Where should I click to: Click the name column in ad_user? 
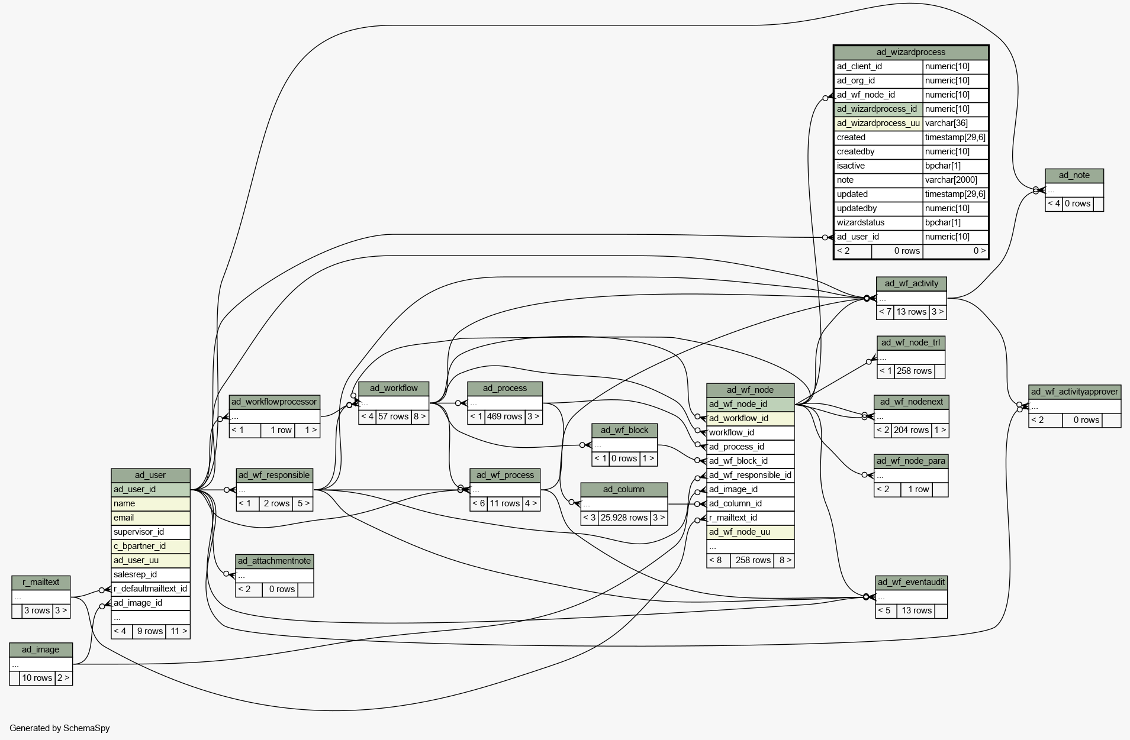click(x=150, y=504)
